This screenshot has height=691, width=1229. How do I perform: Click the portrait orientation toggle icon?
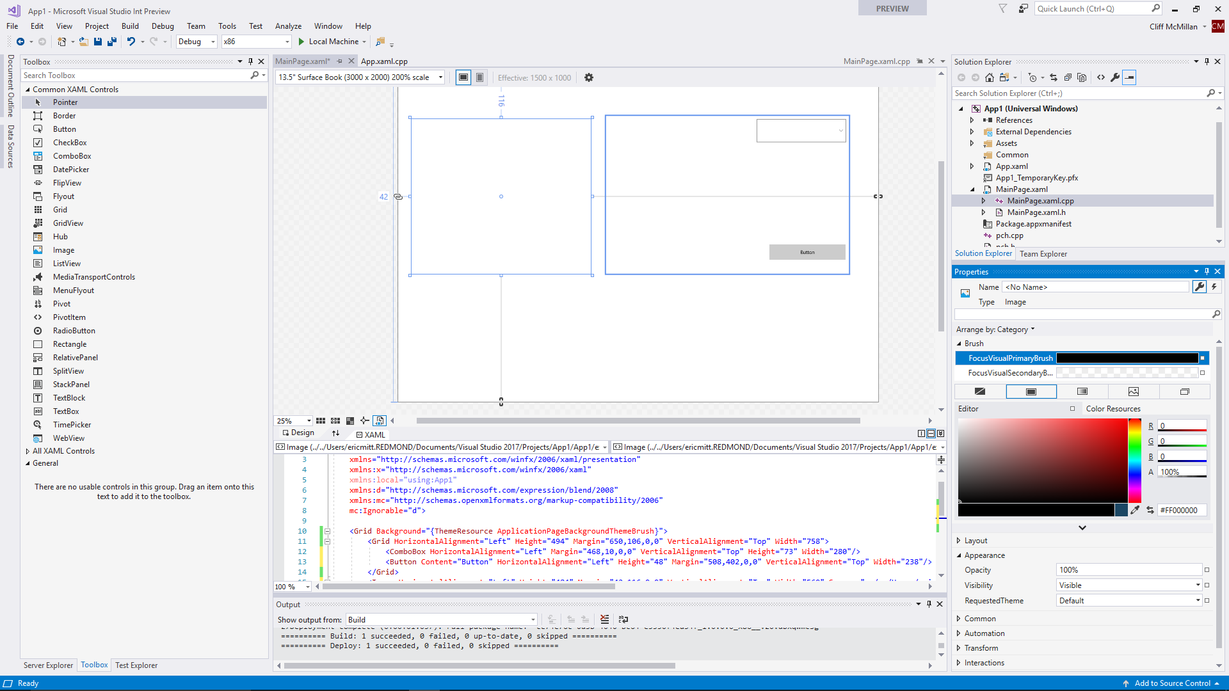[479, 77]
